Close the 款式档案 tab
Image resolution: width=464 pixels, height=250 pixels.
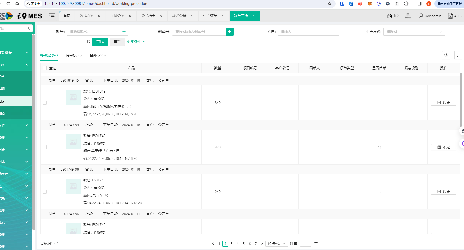click(161, 16)
